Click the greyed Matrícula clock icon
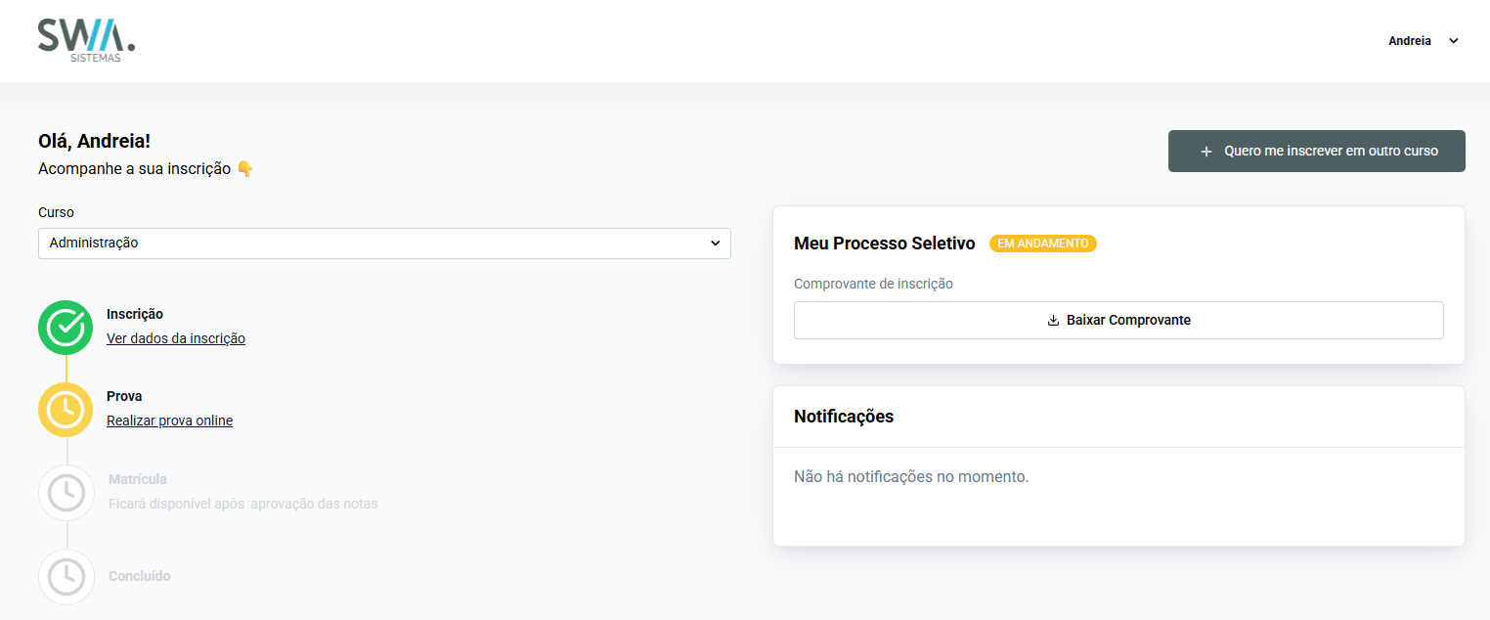The width and height of the screenshot is (1490, 620). 66,492
